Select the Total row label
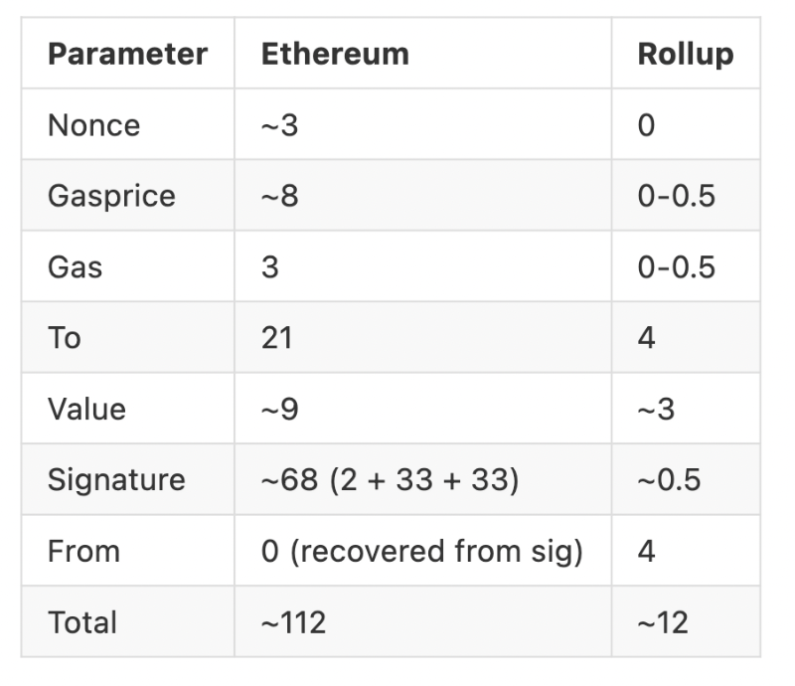 click(x=82, y=622)
